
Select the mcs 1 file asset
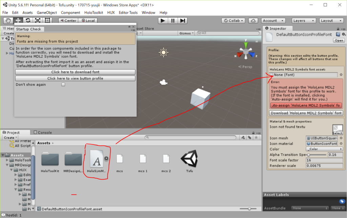[x=143, y=163]
